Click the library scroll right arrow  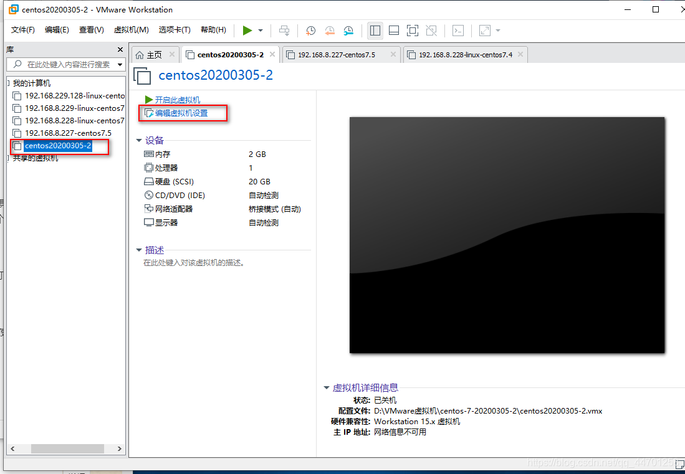tap(119, 448)
